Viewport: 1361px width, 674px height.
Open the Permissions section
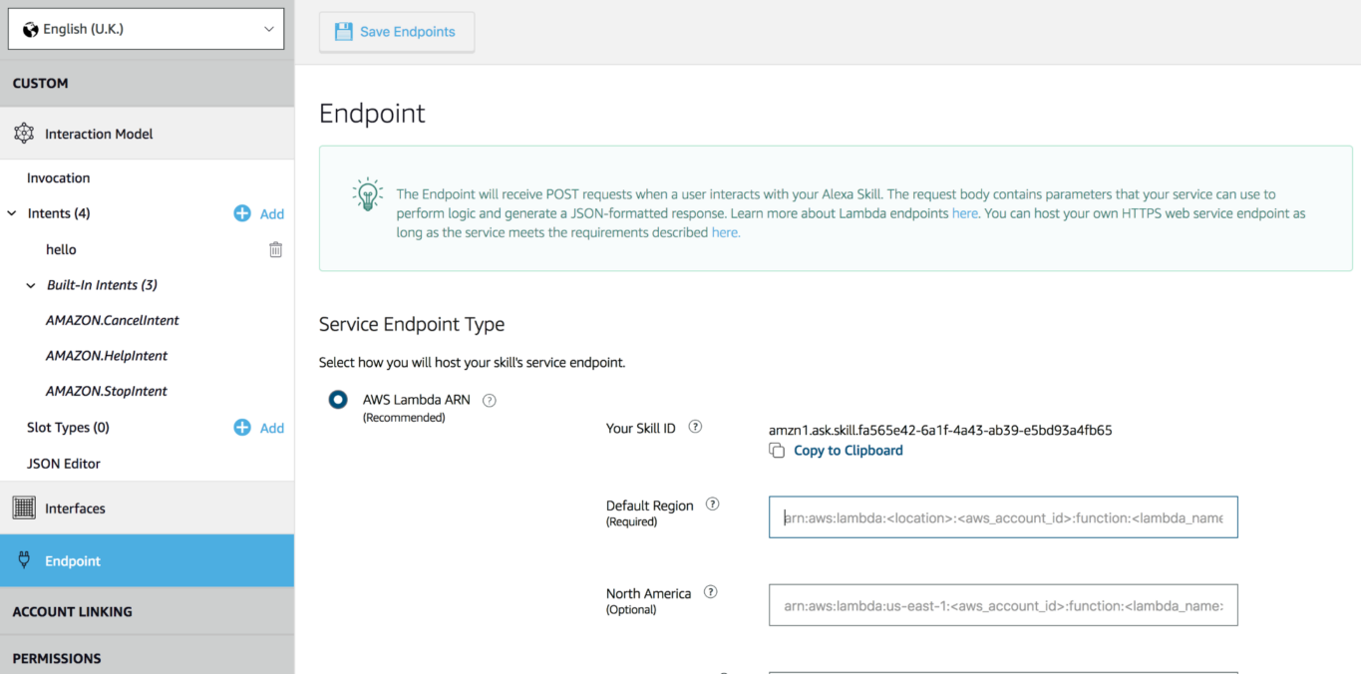[x=57, y=658]
